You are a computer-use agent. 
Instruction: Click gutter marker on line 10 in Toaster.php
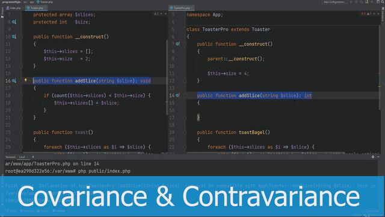tap(14, 37)
